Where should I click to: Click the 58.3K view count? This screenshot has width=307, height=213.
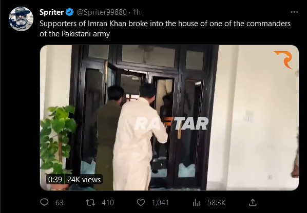[217, 203]
